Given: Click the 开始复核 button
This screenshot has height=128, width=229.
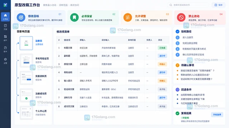Looking at the screenshot, I should [217, 114].
